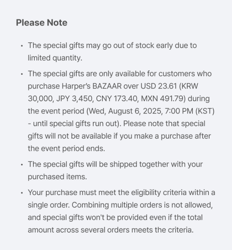Click the bullet dot before "Your purchase must meet"

tap(22, 193)
